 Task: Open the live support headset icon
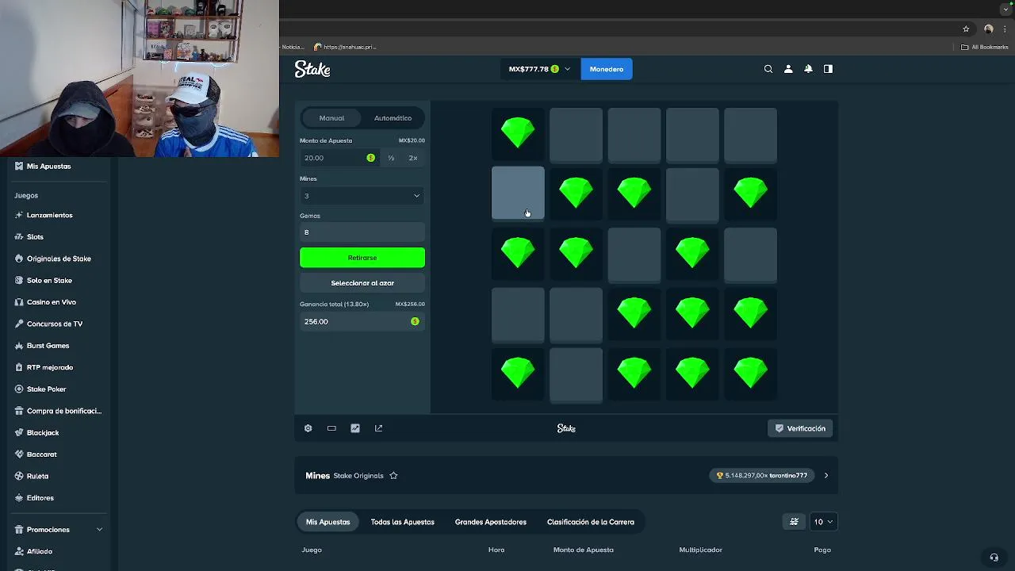tap(994, 558)
